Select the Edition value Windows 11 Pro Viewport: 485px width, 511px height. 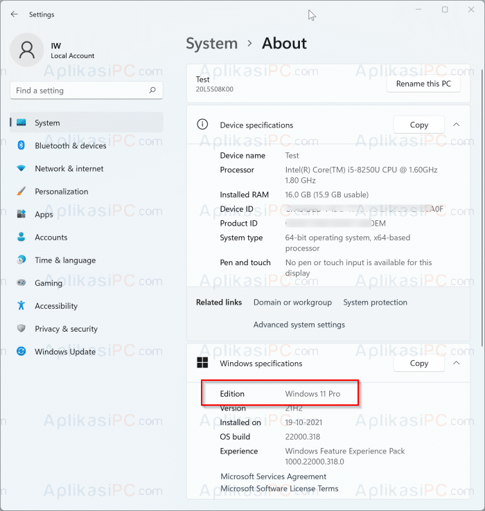pyautogui.click(x=312, y=394)
